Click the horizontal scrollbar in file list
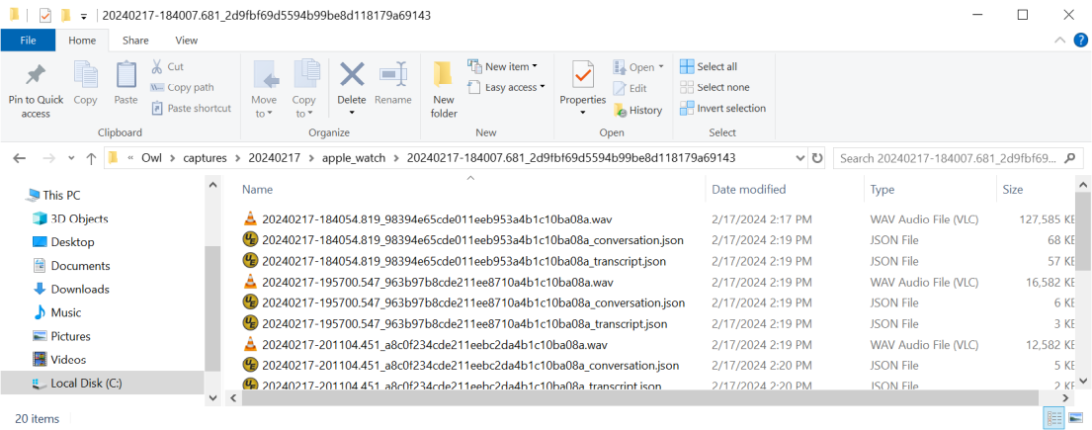The image size is (1092, 430). (639, 398)
